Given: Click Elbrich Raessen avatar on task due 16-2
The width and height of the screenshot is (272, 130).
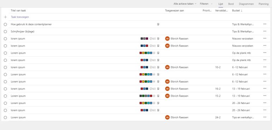Looking at the screenshot, I should coord(167,89).
